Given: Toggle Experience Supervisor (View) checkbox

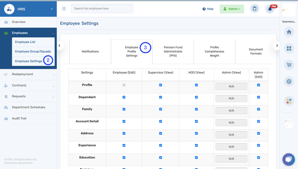Looking at the screenshot, I should (161, 145).
